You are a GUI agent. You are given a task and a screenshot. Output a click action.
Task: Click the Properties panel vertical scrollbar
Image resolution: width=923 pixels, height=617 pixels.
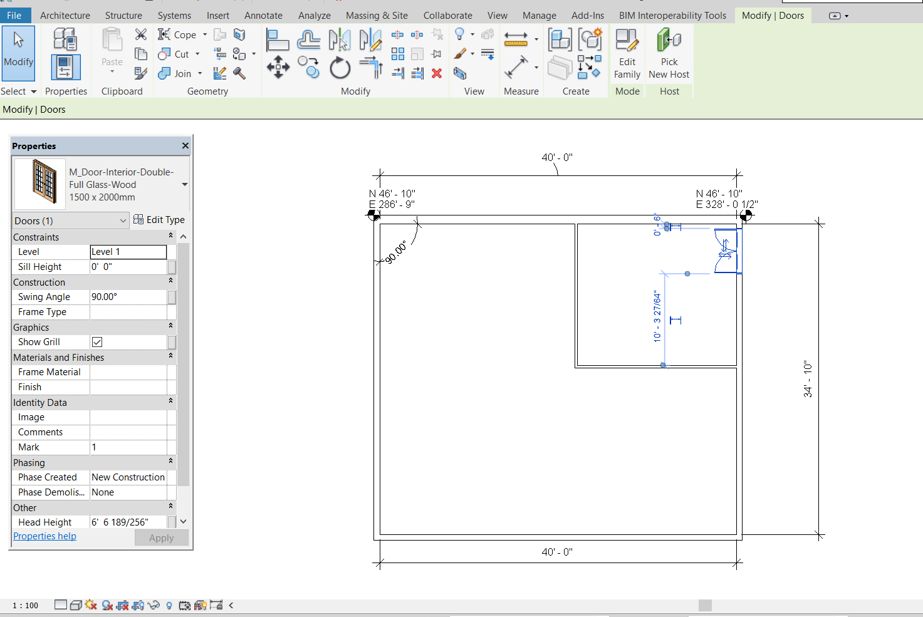pos(183,363)
